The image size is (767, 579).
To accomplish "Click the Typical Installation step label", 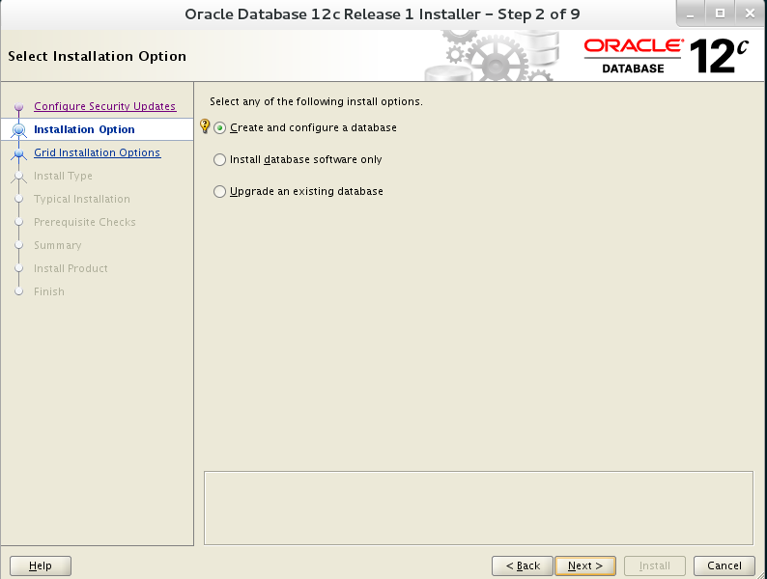I will [82, 199].
